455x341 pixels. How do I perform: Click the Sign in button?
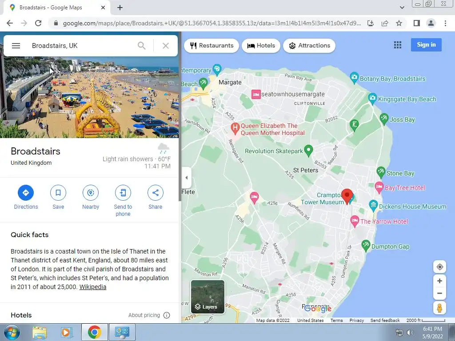tap(426, 45)
